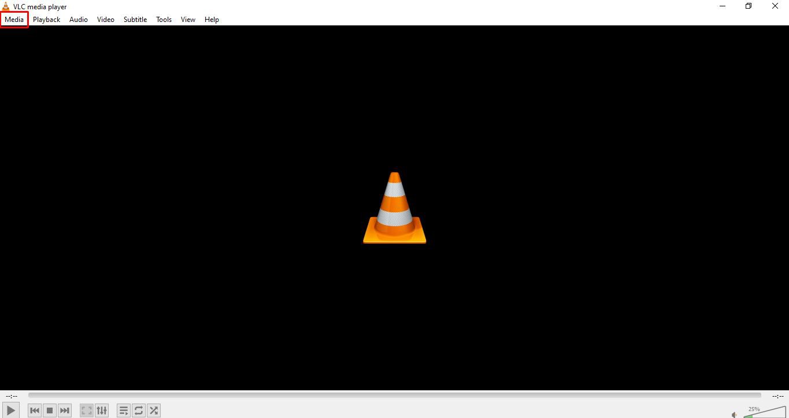Toggle fullscreen video mode
The image size is (789, 418).
coord(87,410)
